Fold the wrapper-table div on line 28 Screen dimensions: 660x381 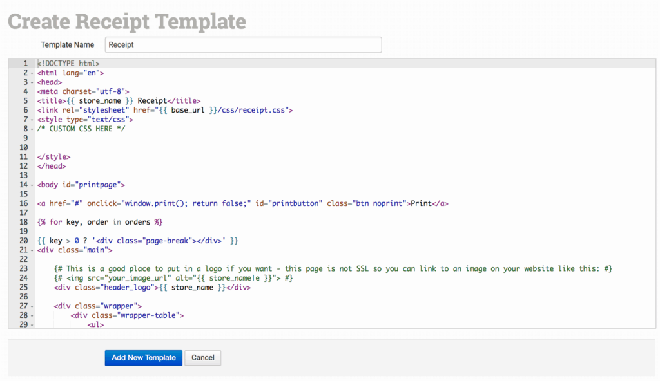(32, 316)
